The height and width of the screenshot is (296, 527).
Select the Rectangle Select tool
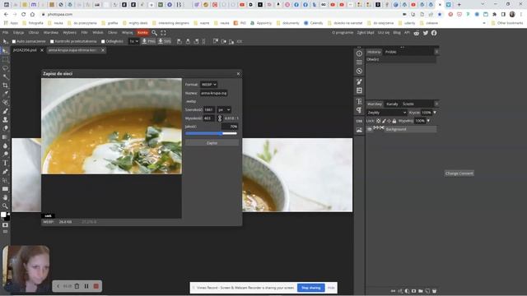(x=5, y=60)
